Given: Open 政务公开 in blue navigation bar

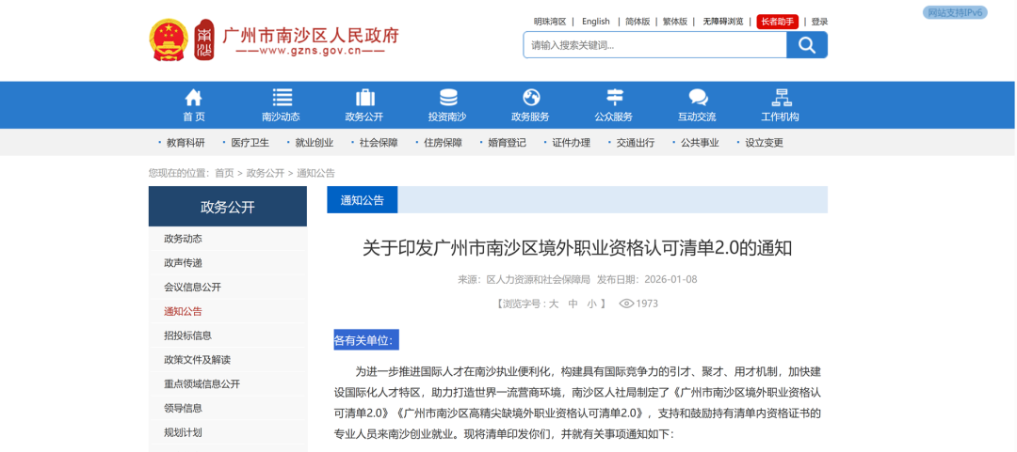Looking at the screenshot, I should (x=363, y=117).
